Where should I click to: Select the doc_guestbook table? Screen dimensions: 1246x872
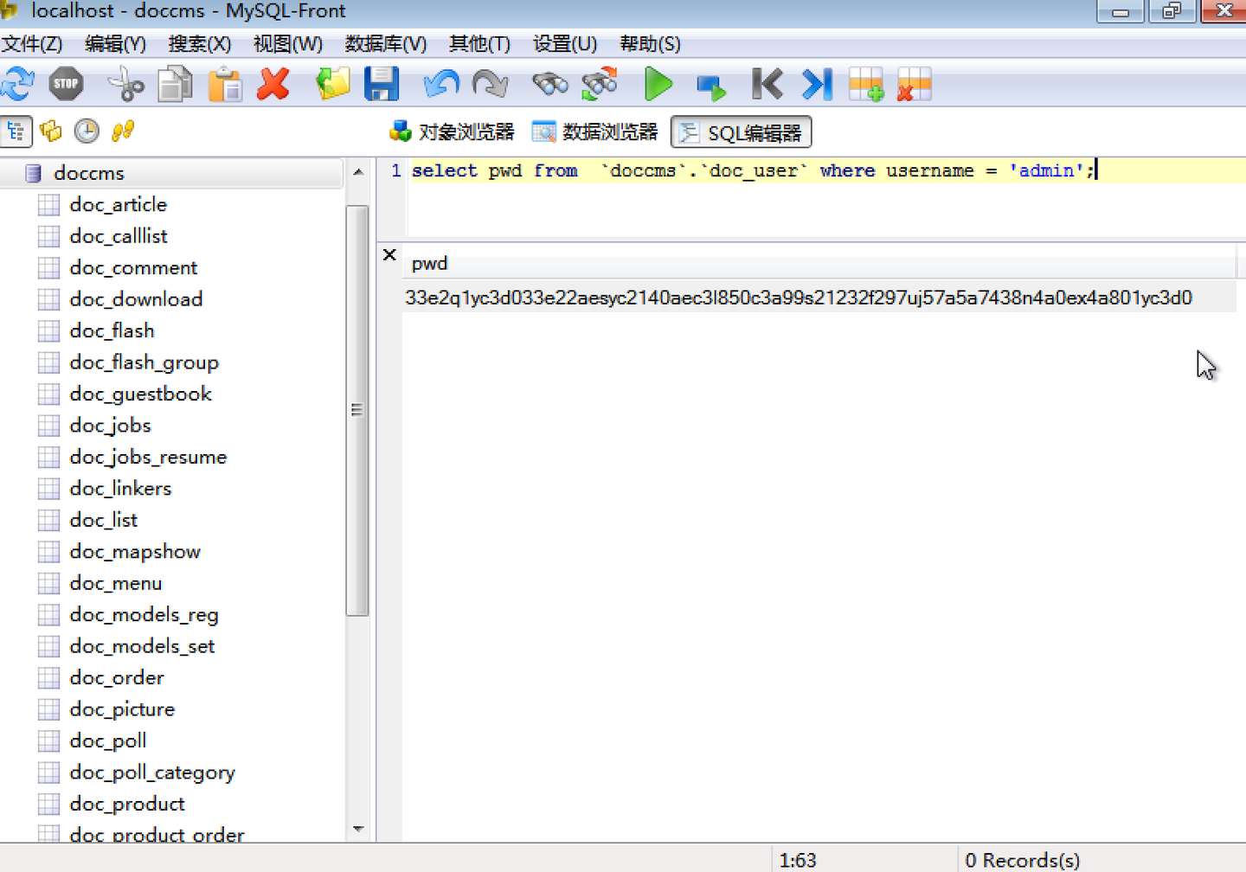(140, 394)
